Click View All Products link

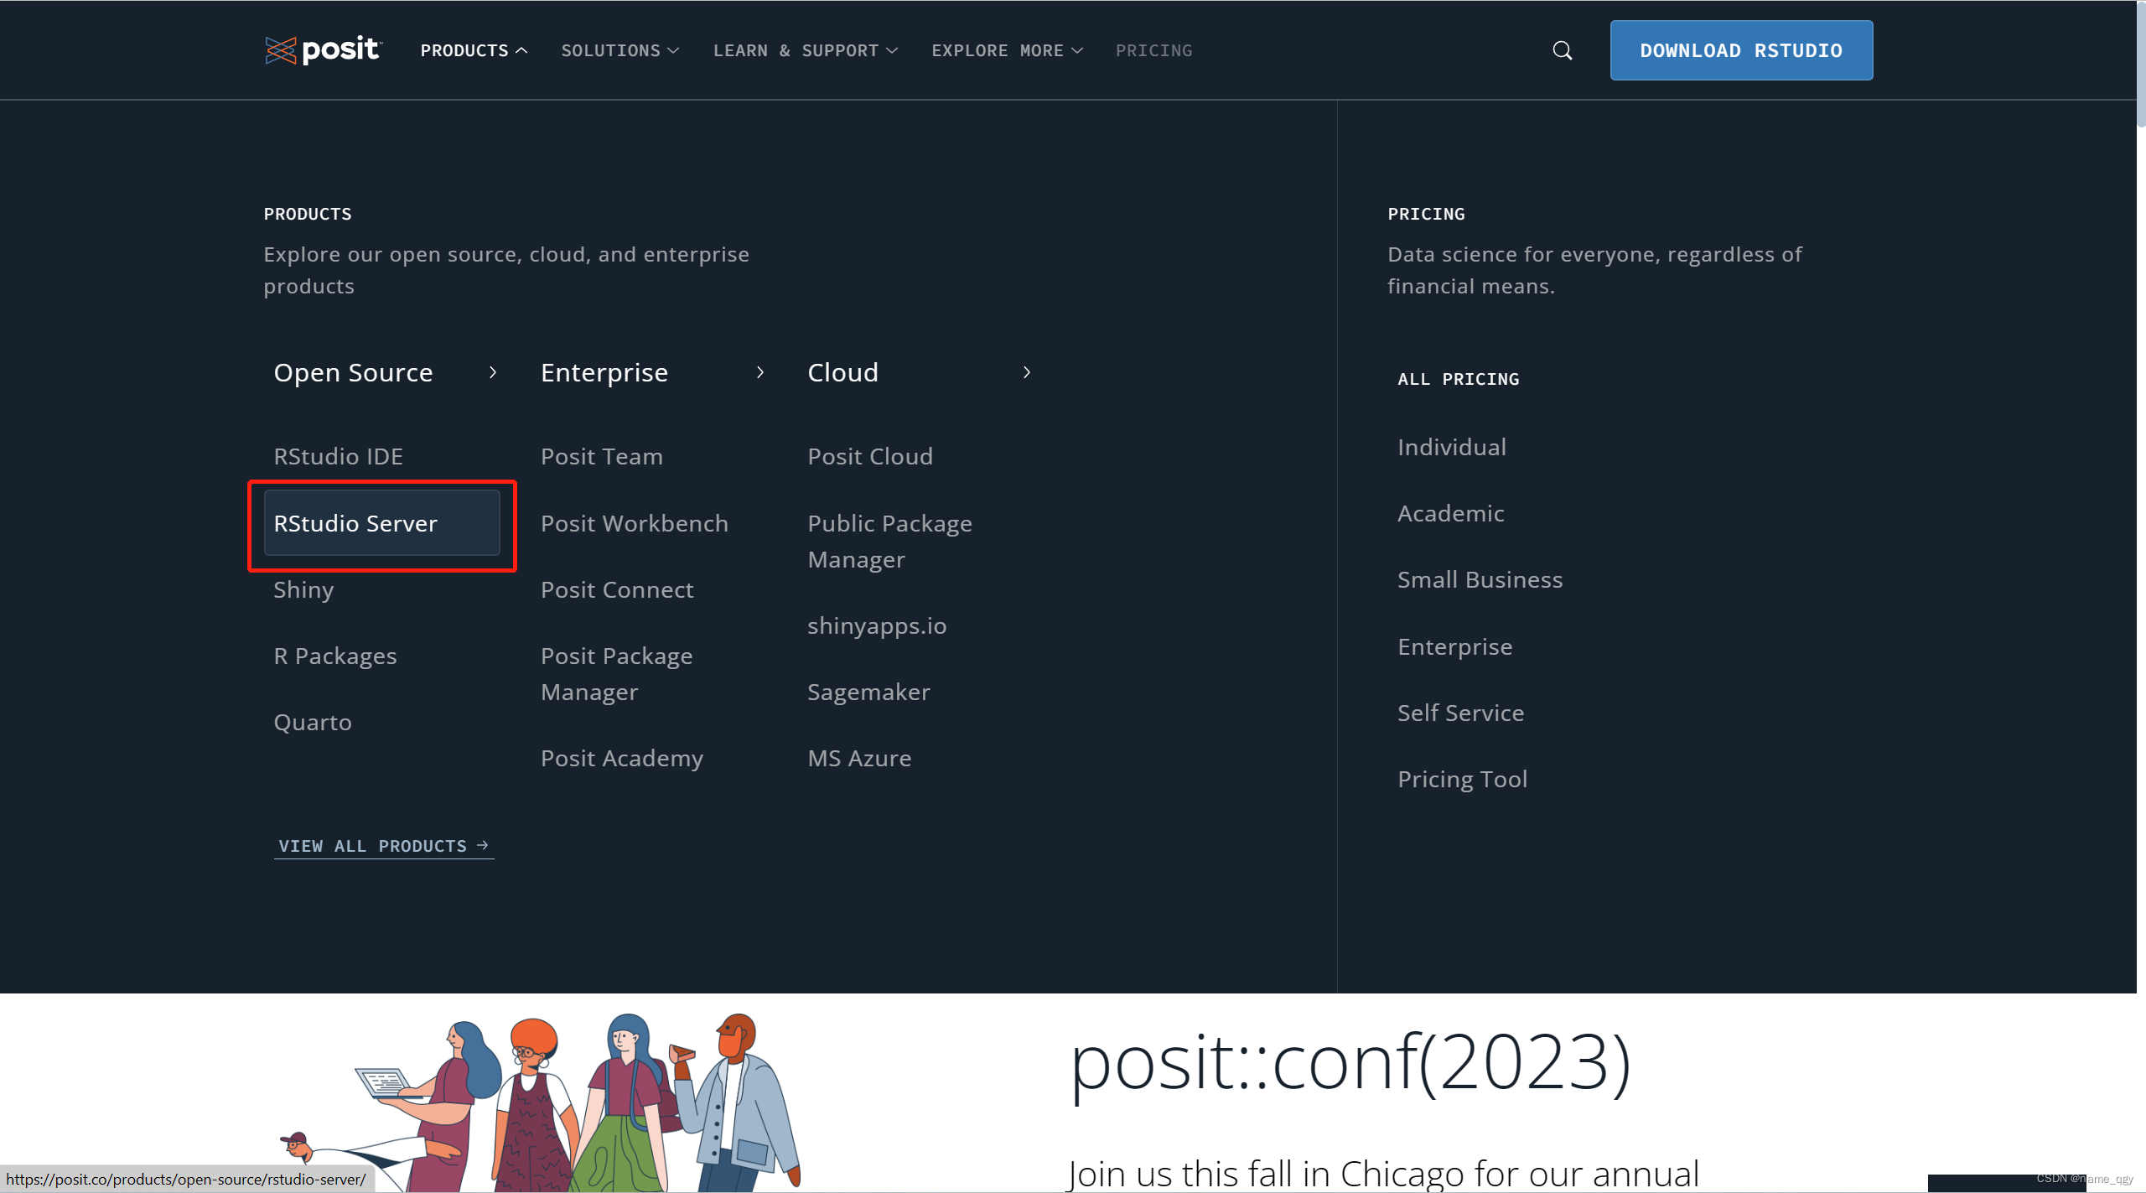point(384,846)
